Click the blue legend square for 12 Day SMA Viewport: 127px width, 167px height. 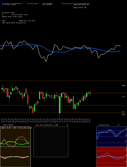tap(3, 4)
